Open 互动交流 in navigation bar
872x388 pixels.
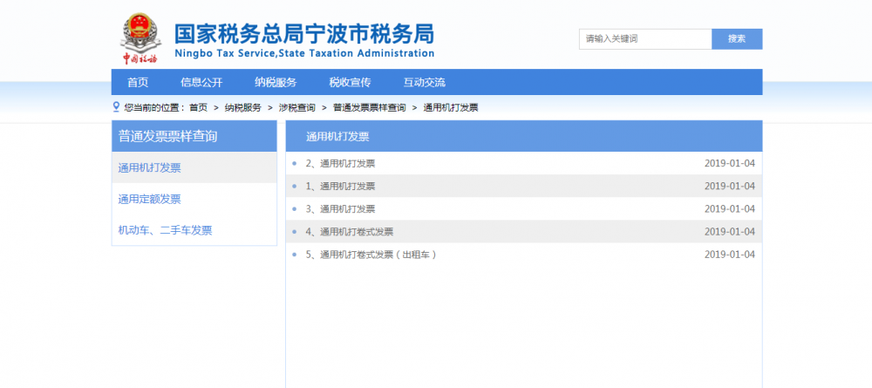(424, 83)
